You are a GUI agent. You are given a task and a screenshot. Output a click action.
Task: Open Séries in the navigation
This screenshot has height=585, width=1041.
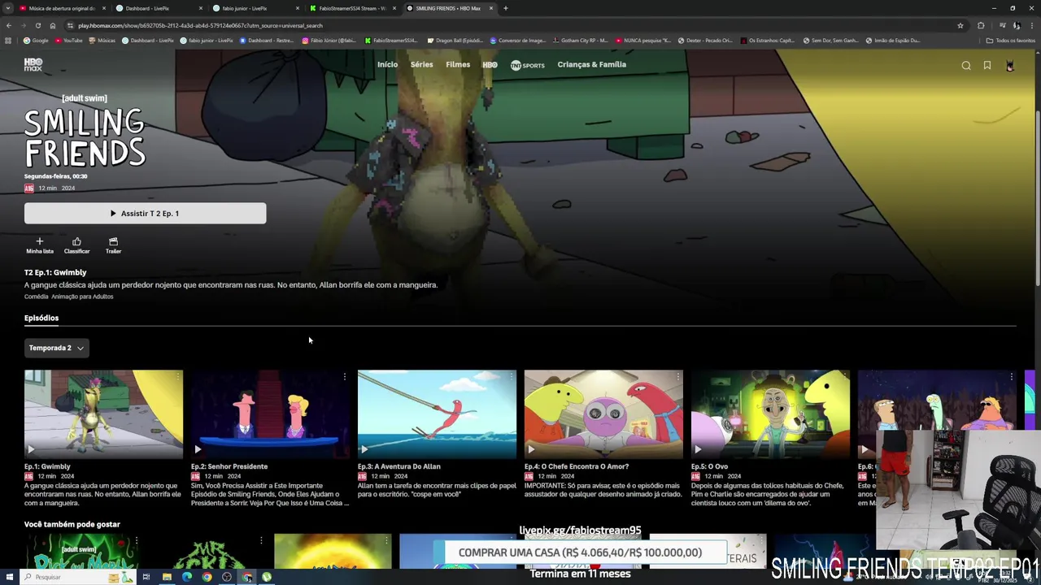[x=422, y=64]
